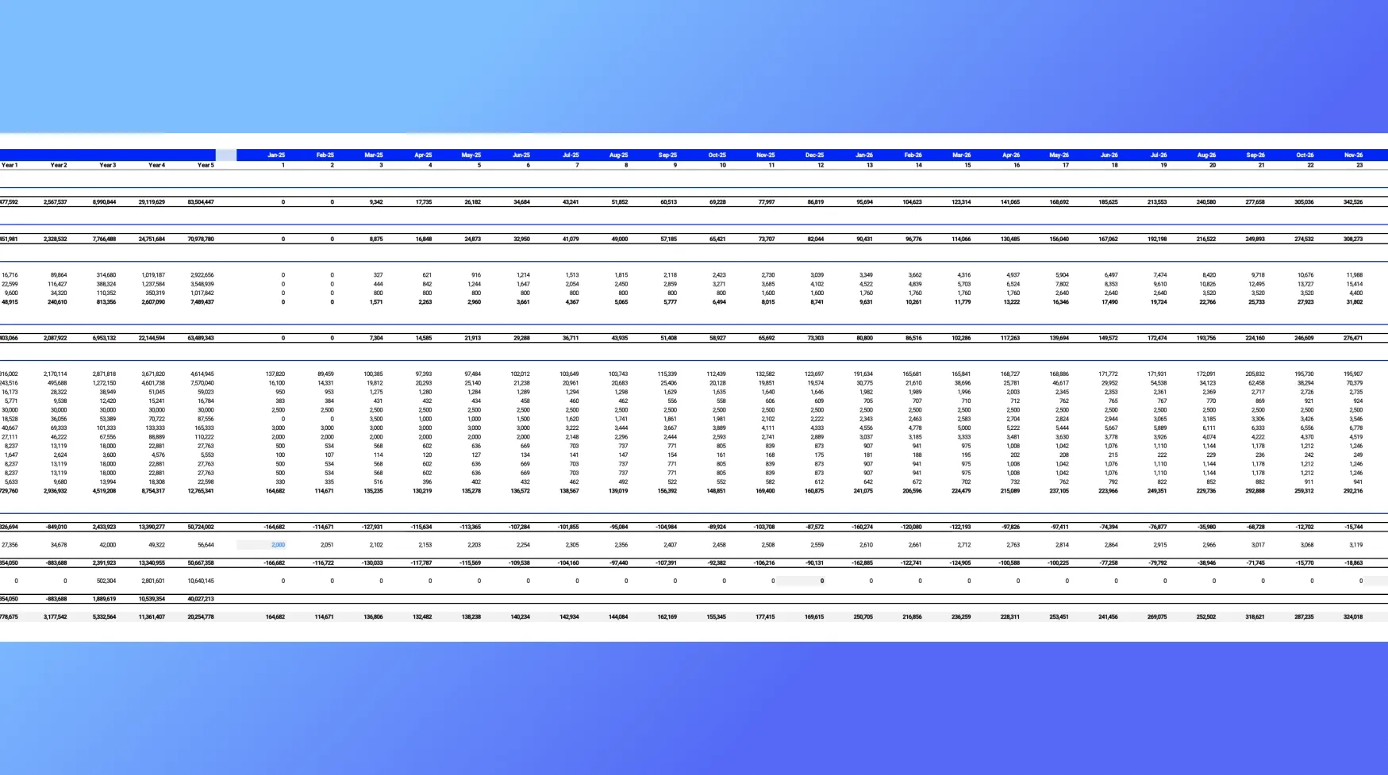
Task: Click the 324,018 bottom-row Nov-26 cell
Action: click(1353, 616)
